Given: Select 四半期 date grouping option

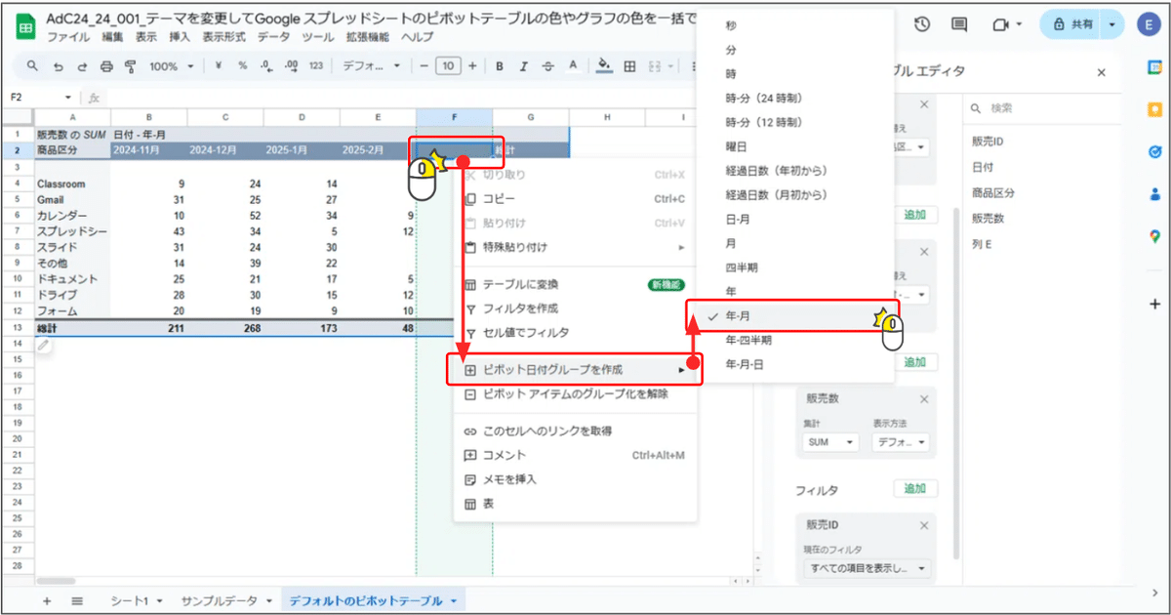Looking at the screenshot, I should (x=796, y=267).
